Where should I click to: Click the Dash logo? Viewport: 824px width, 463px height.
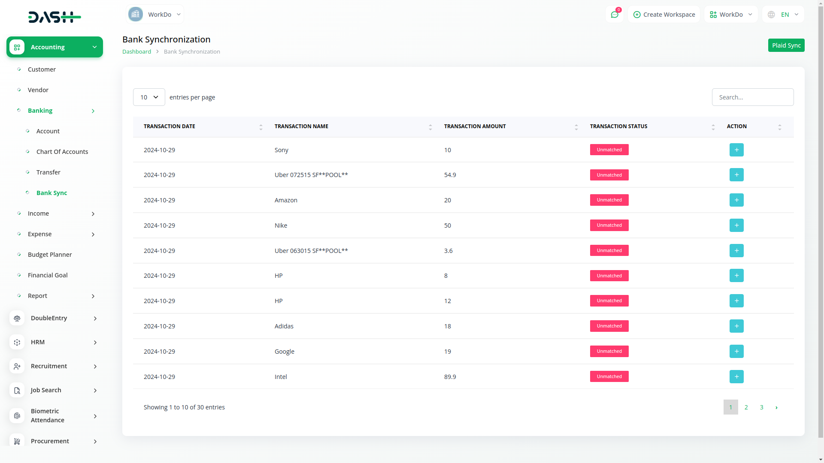pyautogui.click(x=55, y=17)
